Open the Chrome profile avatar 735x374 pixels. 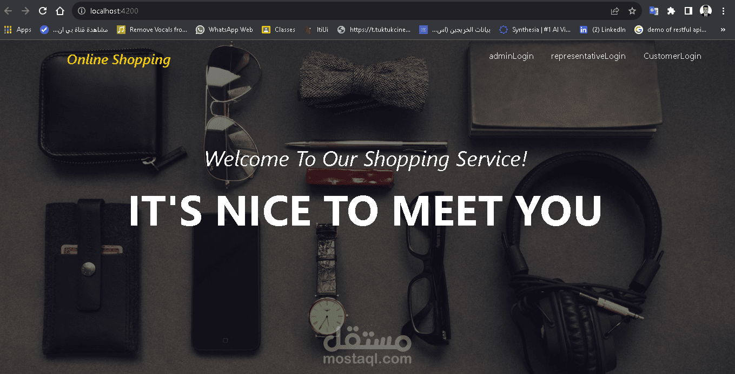(706, 10)
